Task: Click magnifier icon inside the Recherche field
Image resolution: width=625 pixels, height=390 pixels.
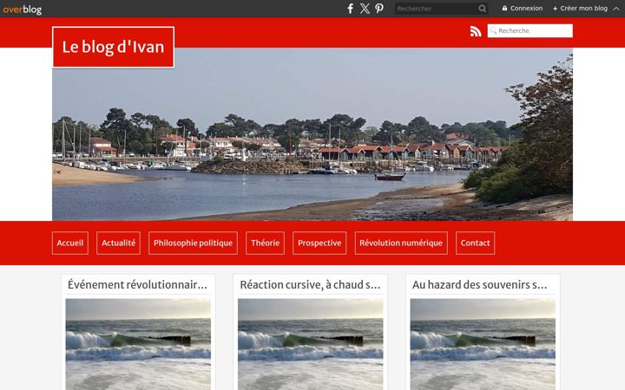Action: pyautogui.click(x=493, y=30)
